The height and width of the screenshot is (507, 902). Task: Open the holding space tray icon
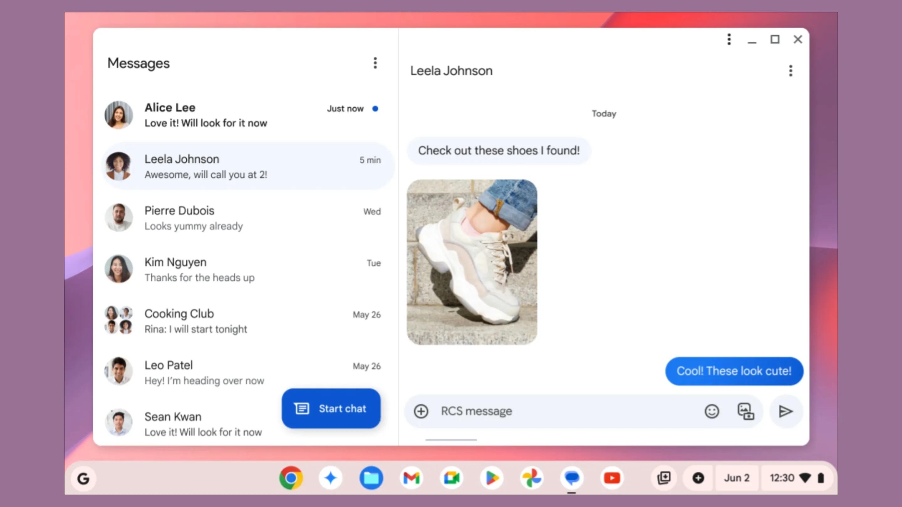[x=664, y=478]
